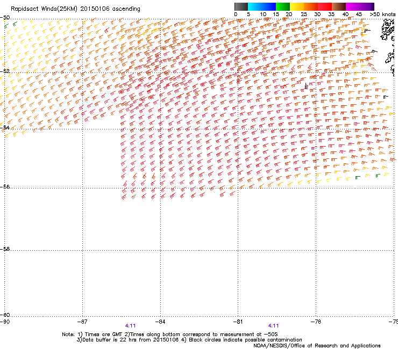Click the green 15-20 knots color segment

click(283, 6)
